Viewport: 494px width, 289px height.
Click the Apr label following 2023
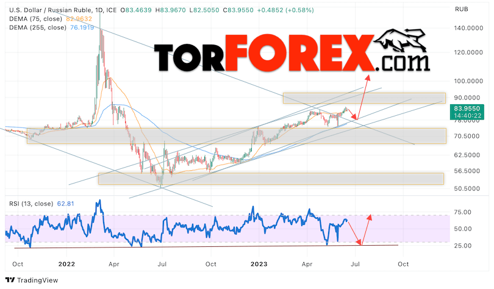(307, 264)
